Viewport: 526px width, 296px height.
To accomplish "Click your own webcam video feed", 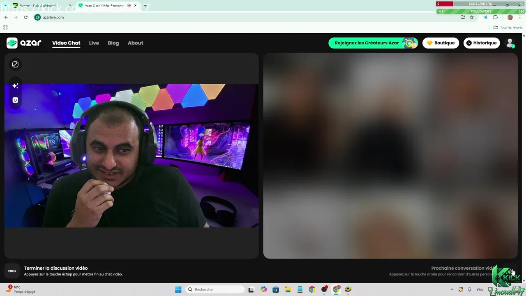I will point(131,156).
